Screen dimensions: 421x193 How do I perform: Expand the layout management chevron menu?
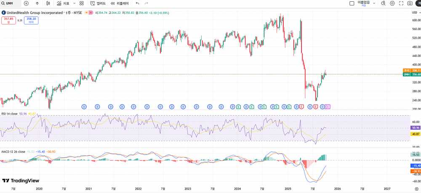coord(374,3)
